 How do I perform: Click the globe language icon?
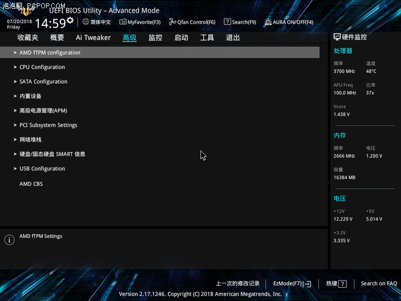click(x=86, y=22)
